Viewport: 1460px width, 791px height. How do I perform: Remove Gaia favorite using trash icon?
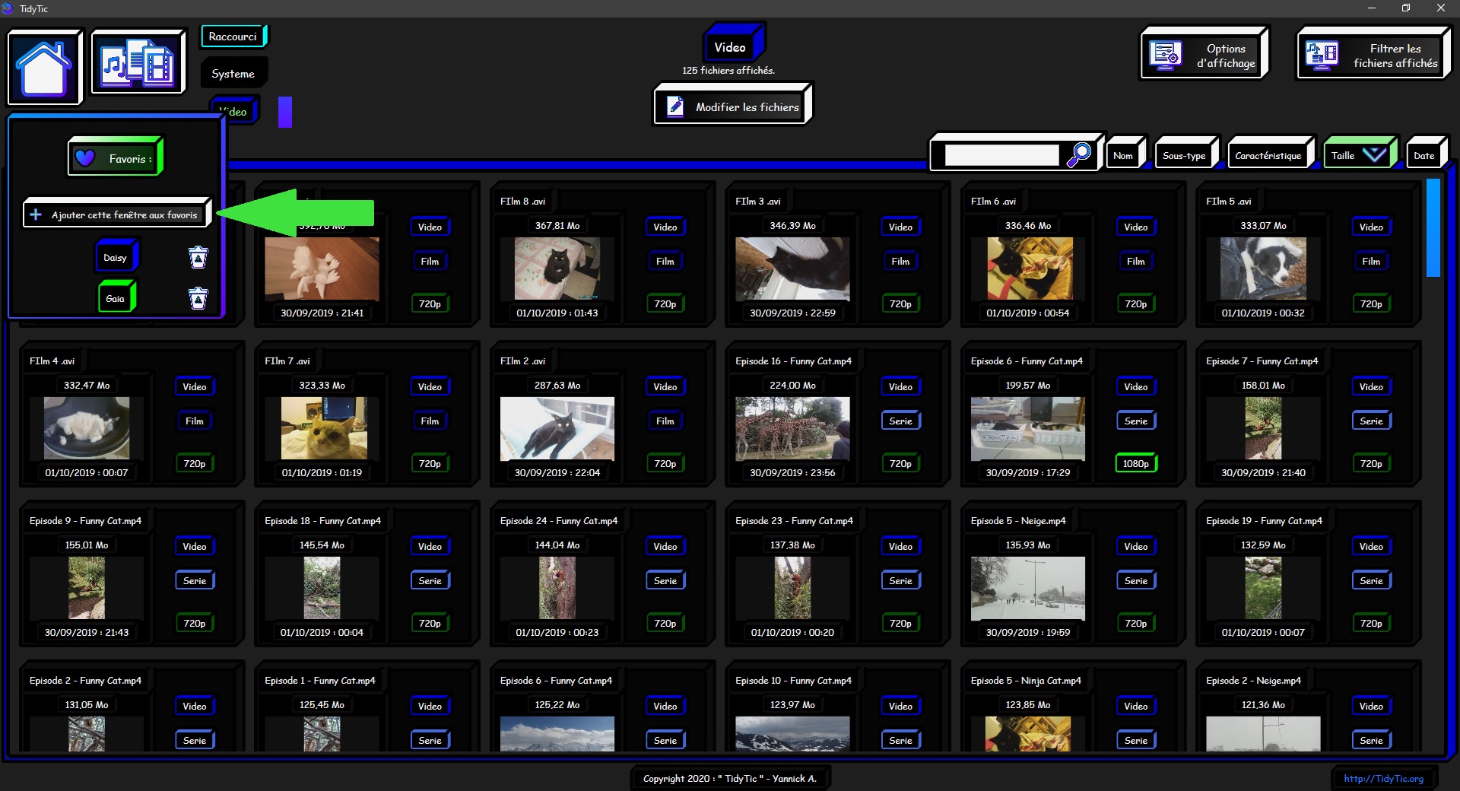pyautogui.click(x=198, y=298)
